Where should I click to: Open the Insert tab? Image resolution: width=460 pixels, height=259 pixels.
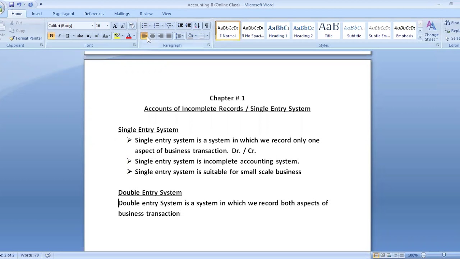(37, 14)
